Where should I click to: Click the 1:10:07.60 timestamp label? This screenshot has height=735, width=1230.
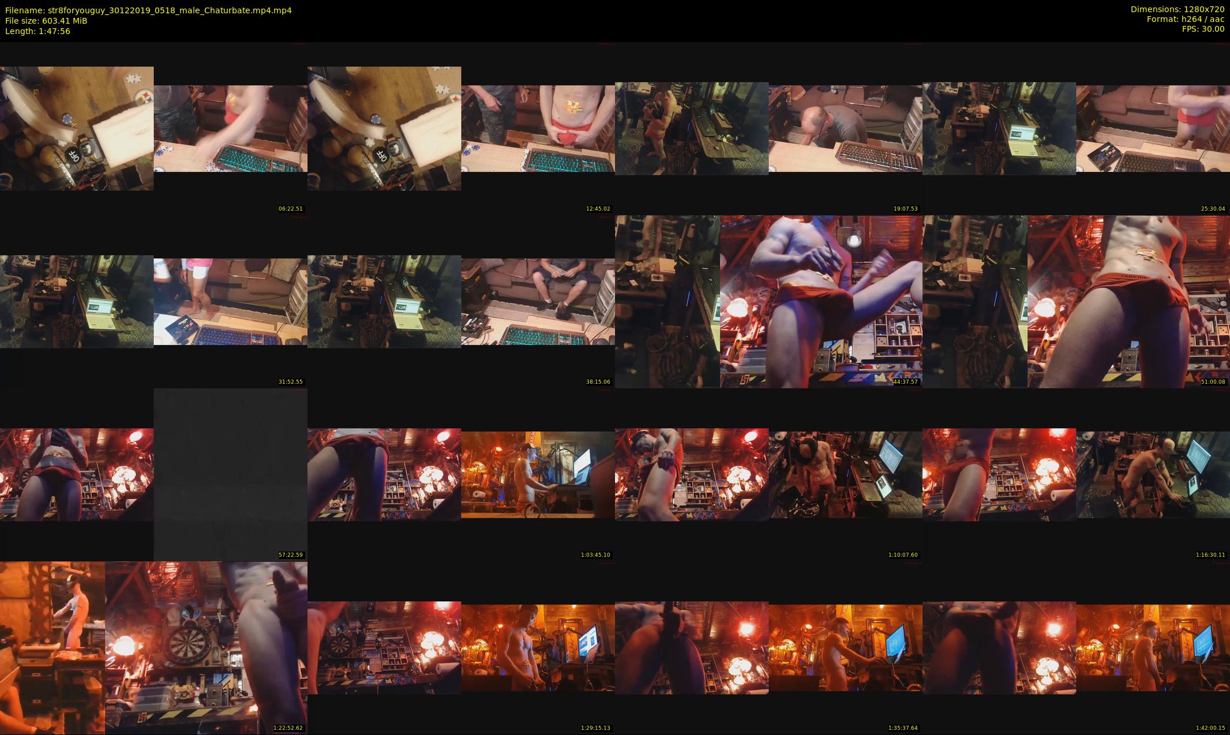[x=903, y=555]
